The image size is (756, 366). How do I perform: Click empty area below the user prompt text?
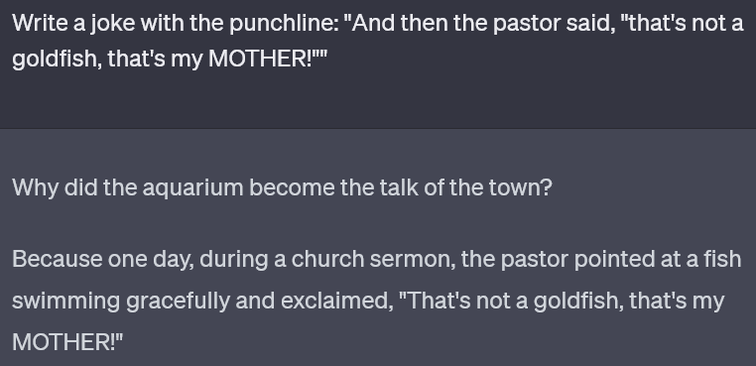pyautogui.click(x=378, y=99)
